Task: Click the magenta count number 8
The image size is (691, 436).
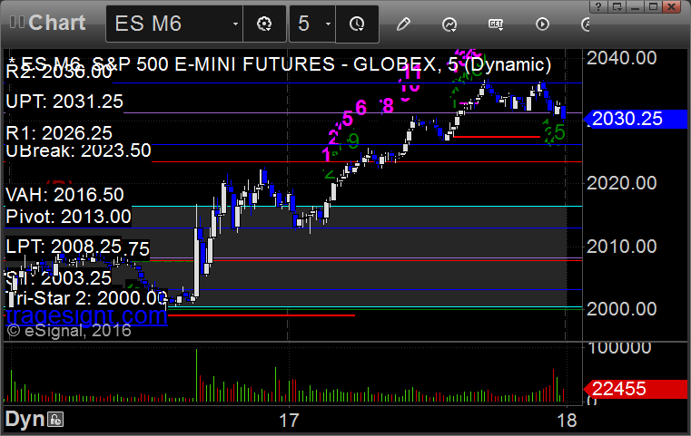Action: [388, 105]
